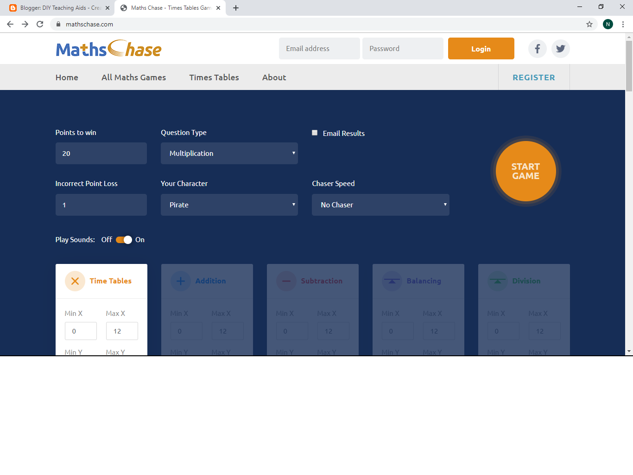Click Division Min X field
This screenshot has height=475, width=633.
tap(503, 331)
